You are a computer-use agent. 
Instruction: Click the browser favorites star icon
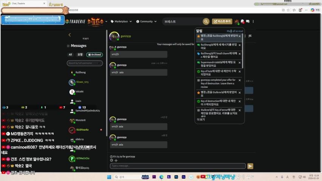coord(288,10)
